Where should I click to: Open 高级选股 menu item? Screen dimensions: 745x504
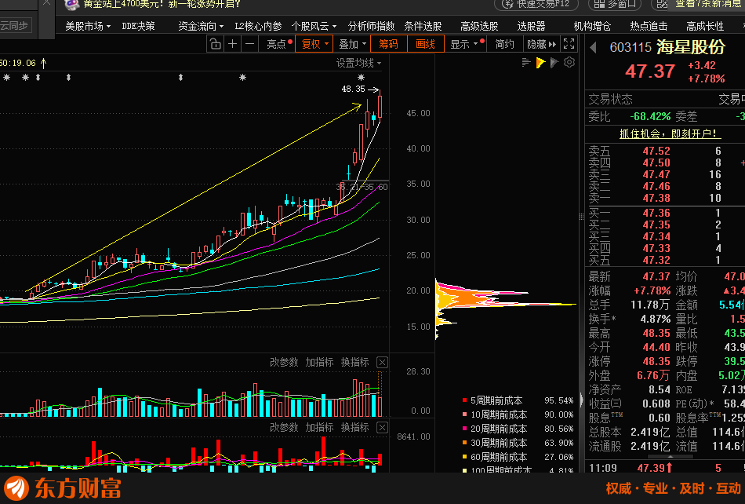pyautogui.click(x=479, y=26)
